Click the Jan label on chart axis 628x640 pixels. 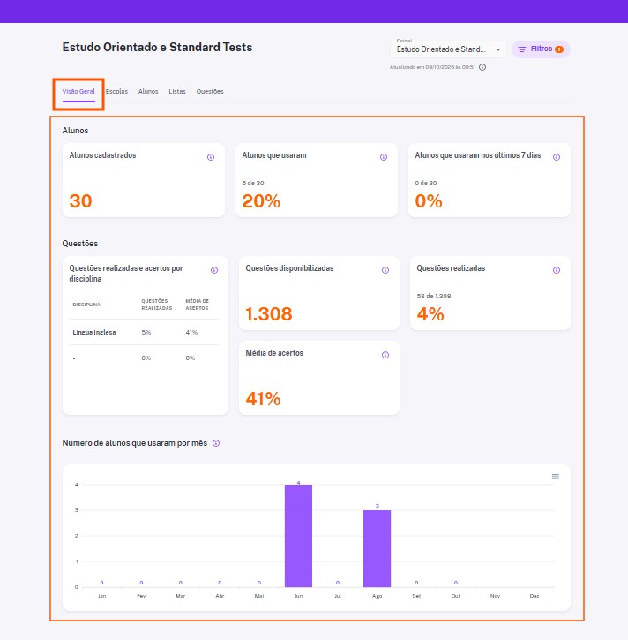coord(102,596)
